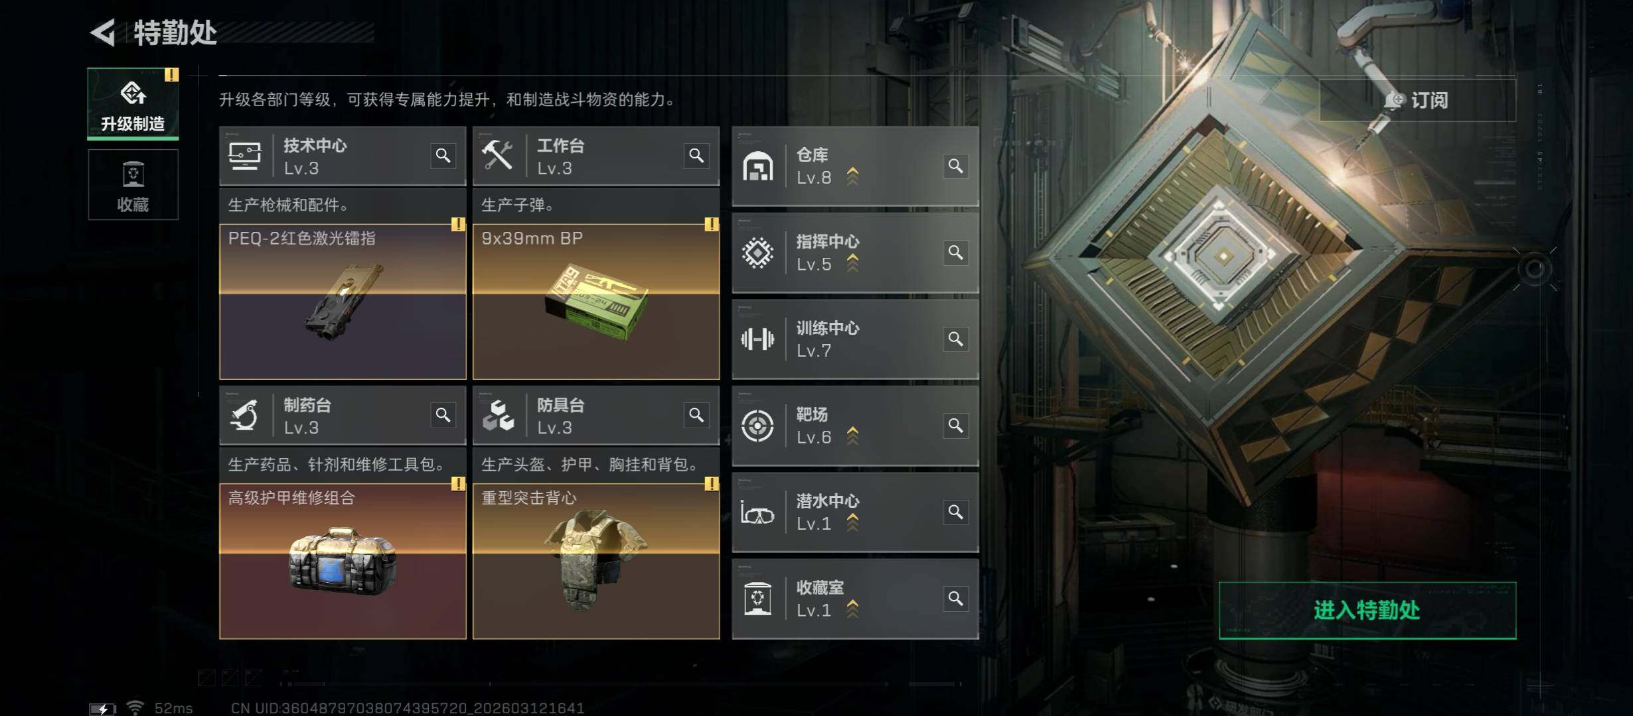Click the back arrow beside 特勤处
This screenshot has height=716, width=1633.
pos(103,32)
